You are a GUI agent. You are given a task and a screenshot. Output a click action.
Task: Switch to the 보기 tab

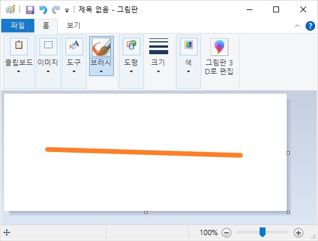click(73, 25)
